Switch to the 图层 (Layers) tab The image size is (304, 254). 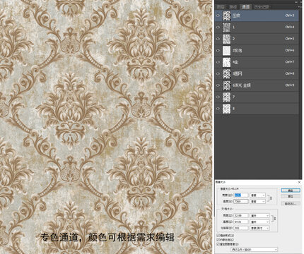(221, 7)
